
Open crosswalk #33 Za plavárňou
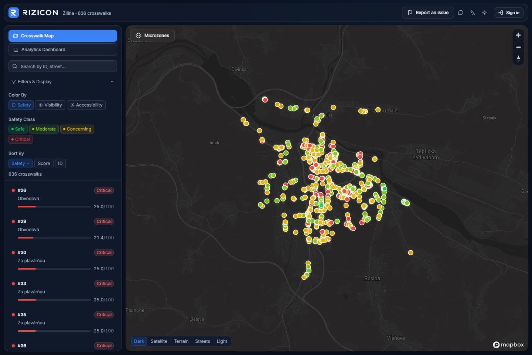click(63, 291)
